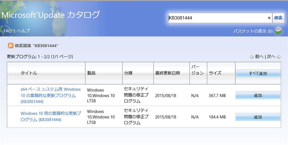Sort by サイズ column header
This screenshot has width=288, height=145.
215,73
